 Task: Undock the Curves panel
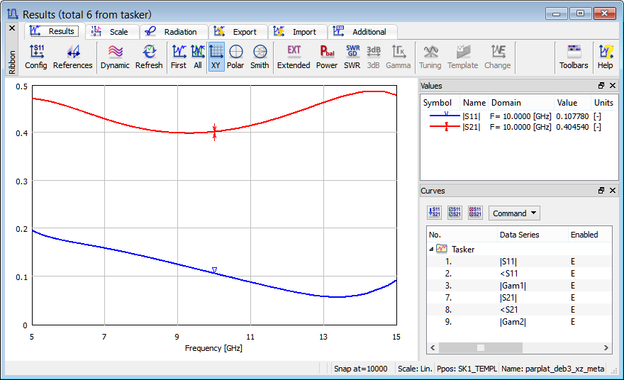[x=601, y=191]
